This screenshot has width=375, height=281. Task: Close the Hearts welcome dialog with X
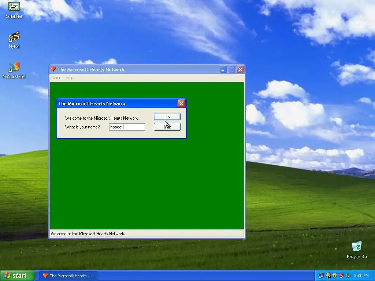click(181, 104)
